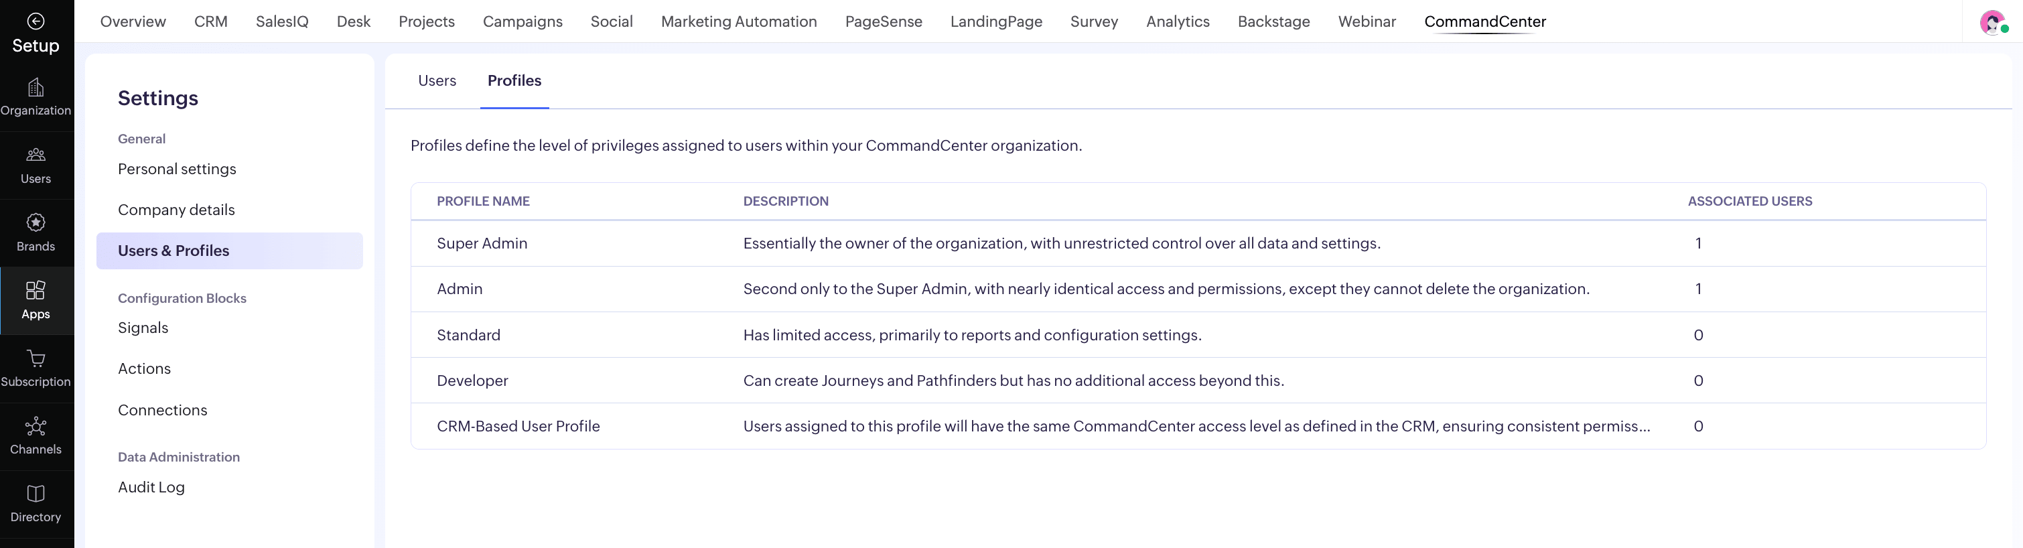The width and height of the screenshot is (2023, 548).
Task: Open the Audit Log
Action: tap(151, 487)
